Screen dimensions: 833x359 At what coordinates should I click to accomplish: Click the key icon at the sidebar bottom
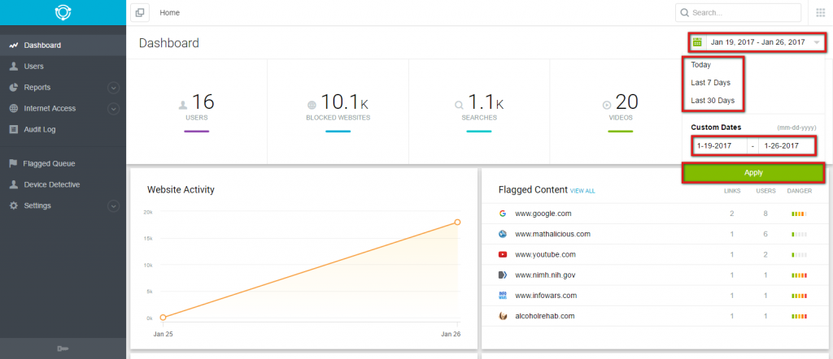pyautogui.click(x=63, y=348)
